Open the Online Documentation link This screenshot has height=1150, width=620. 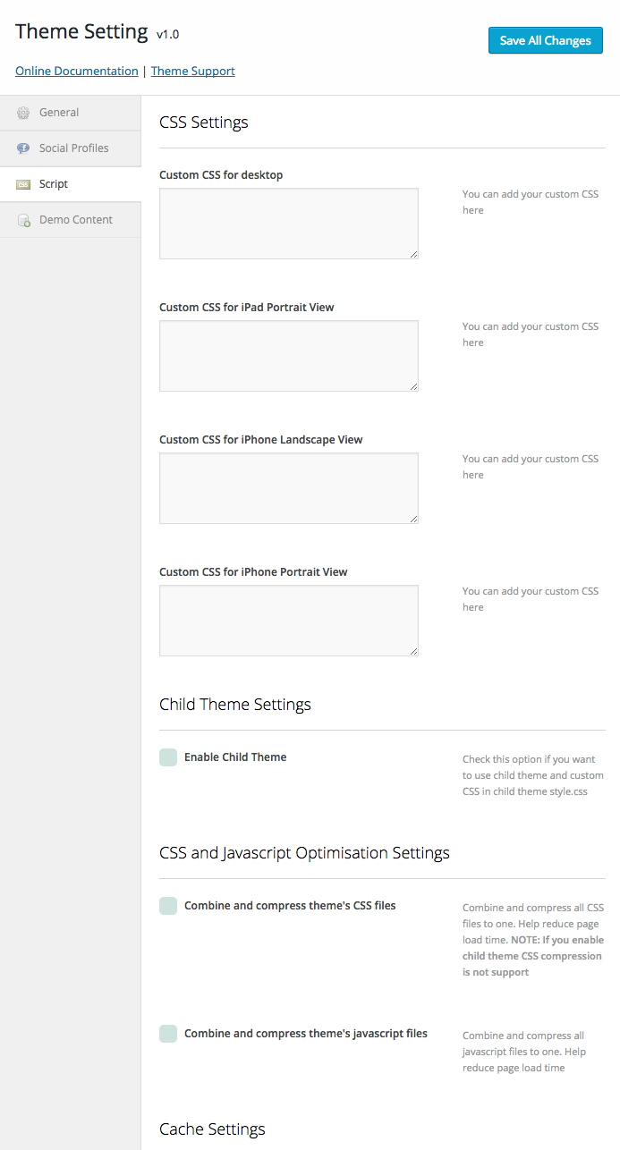pyautogui.click(x=76, y=71)
